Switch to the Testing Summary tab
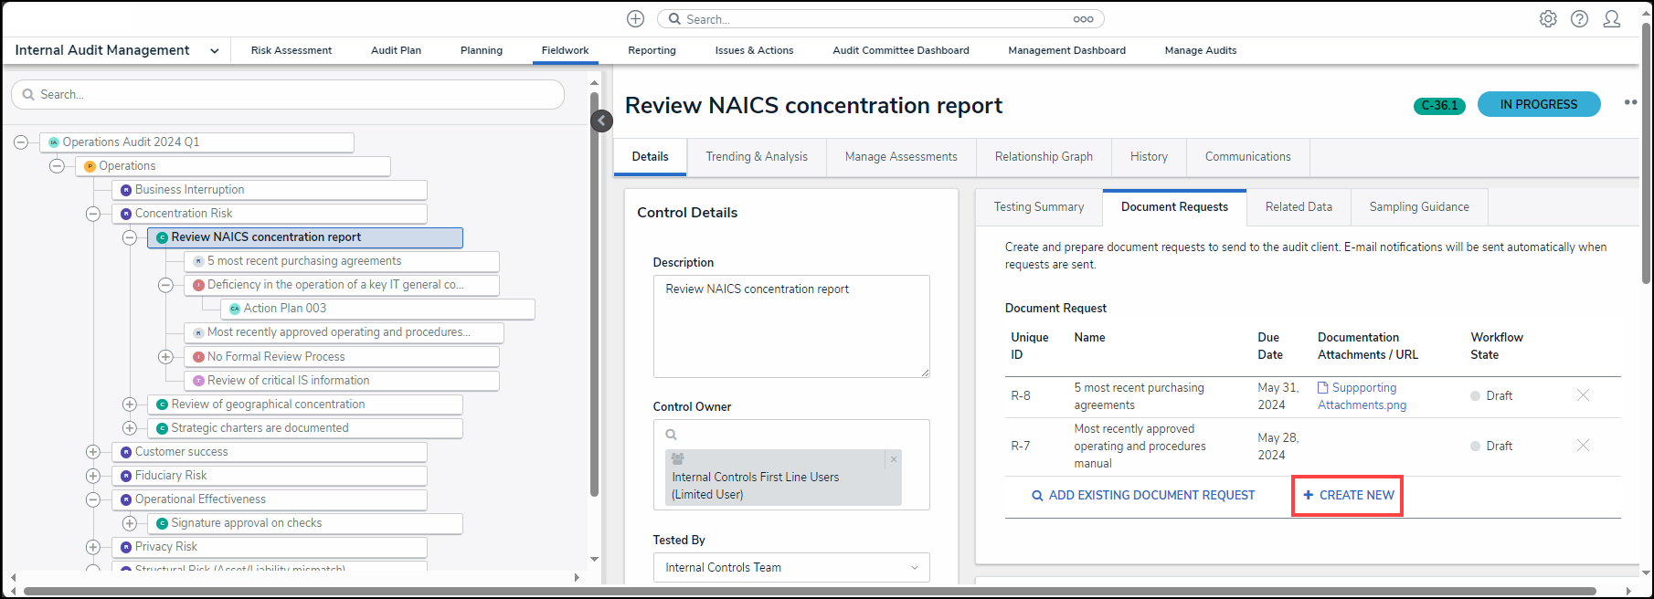 click(1039, 207)
